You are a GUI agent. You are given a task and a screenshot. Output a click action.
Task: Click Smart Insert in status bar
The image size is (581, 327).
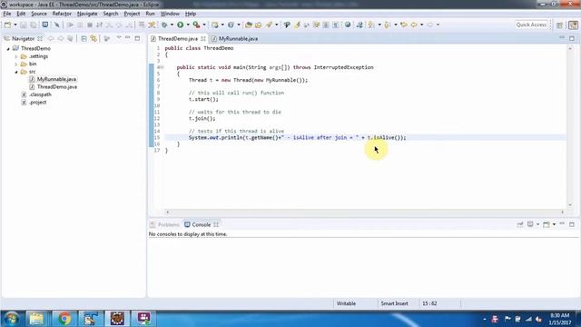click(x=394, y=303)
